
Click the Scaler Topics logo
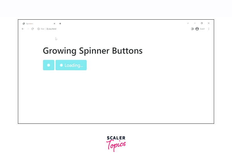pyautogui.click(x=116, y=143)
